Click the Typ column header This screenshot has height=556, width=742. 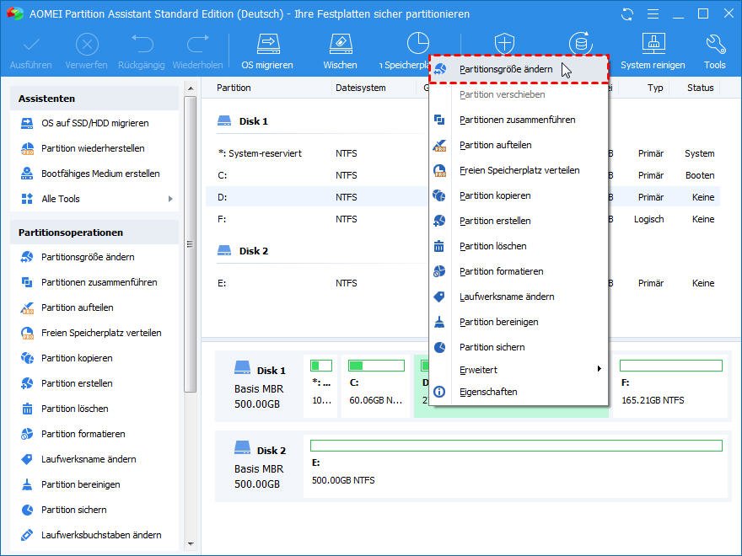click(655, 88)
